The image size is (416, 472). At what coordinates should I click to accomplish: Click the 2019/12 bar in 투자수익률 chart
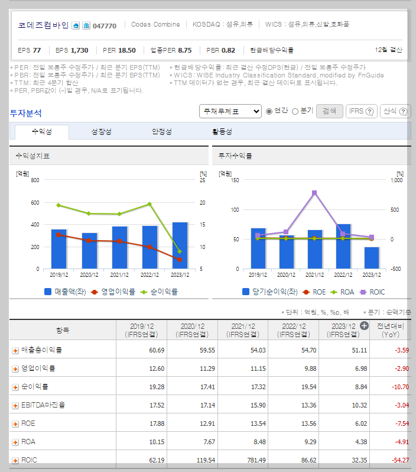coord(258,248)
